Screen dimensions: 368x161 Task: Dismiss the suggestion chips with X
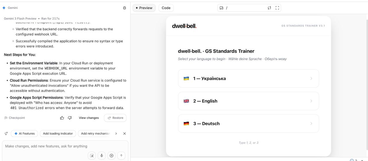point(124,133)
